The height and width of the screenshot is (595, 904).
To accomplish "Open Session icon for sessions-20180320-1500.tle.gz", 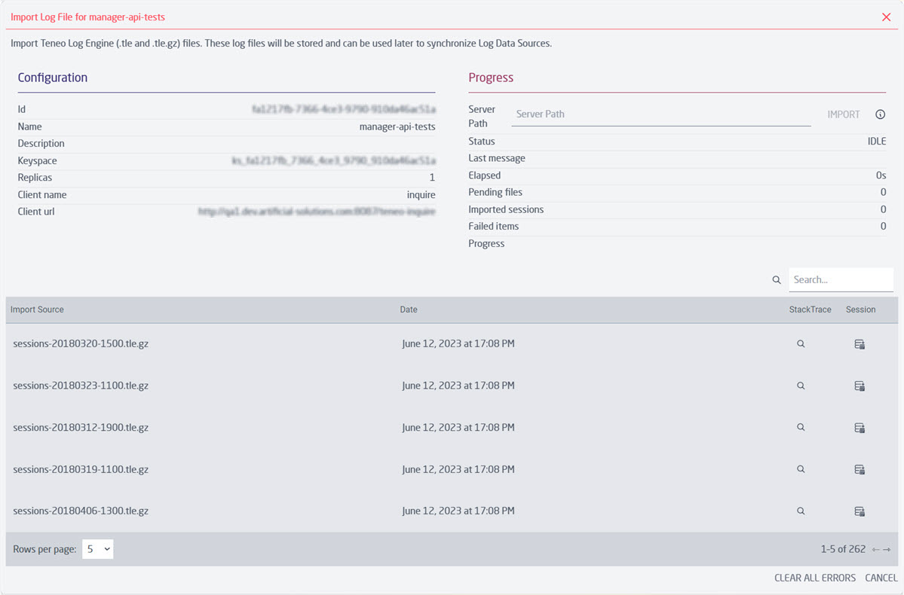I will (x=860, y=343).
